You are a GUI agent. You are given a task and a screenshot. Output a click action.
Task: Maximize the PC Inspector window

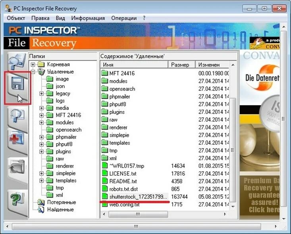[x=264, y=9]
